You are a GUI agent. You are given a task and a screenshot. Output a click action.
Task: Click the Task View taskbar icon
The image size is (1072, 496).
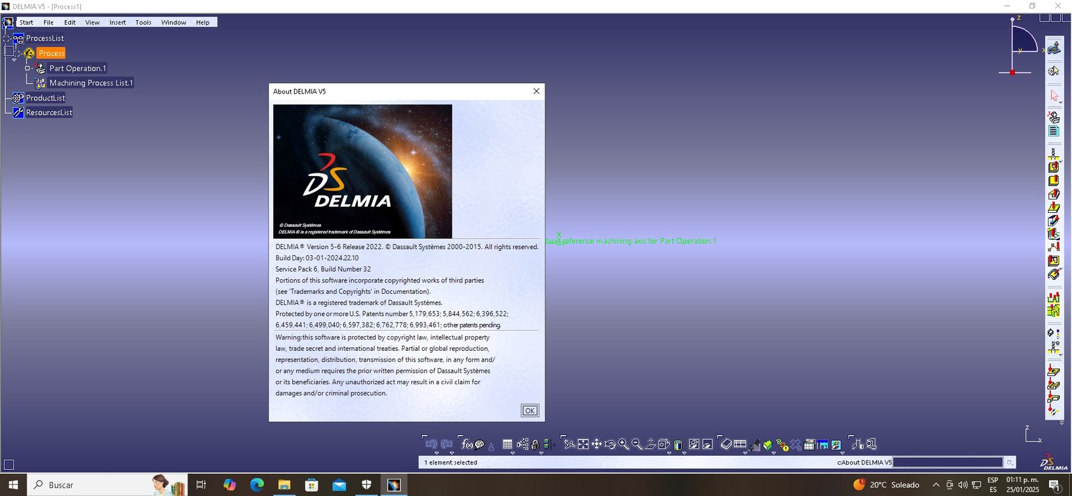(x=200, y=485)
